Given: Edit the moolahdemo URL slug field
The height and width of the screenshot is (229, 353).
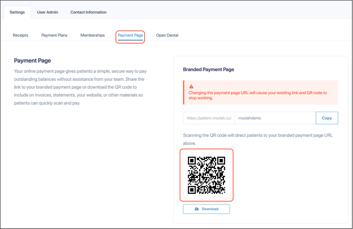Looking at the screenshot, I should (275, 118).
